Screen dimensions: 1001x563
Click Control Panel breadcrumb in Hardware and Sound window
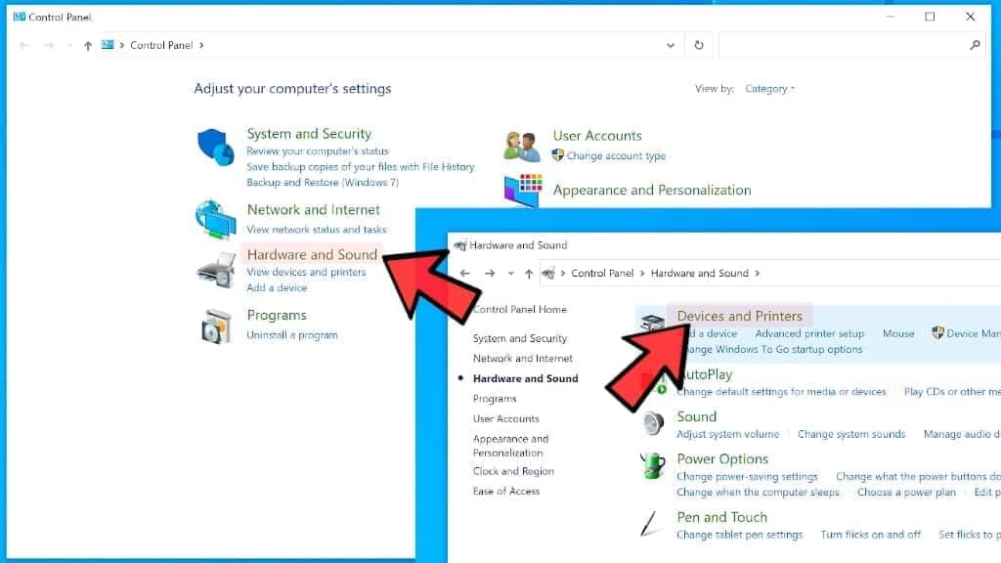602,274
